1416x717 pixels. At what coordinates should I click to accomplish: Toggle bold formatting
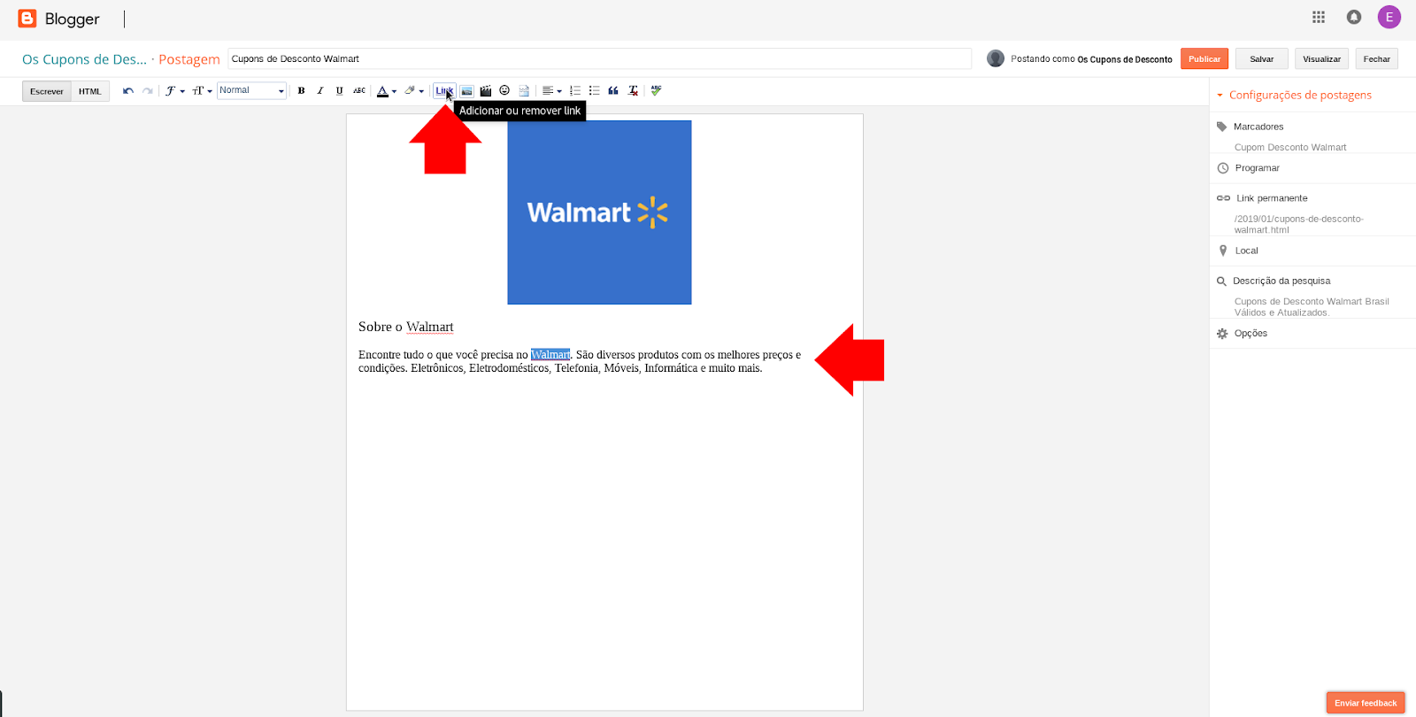coord(301,91)
